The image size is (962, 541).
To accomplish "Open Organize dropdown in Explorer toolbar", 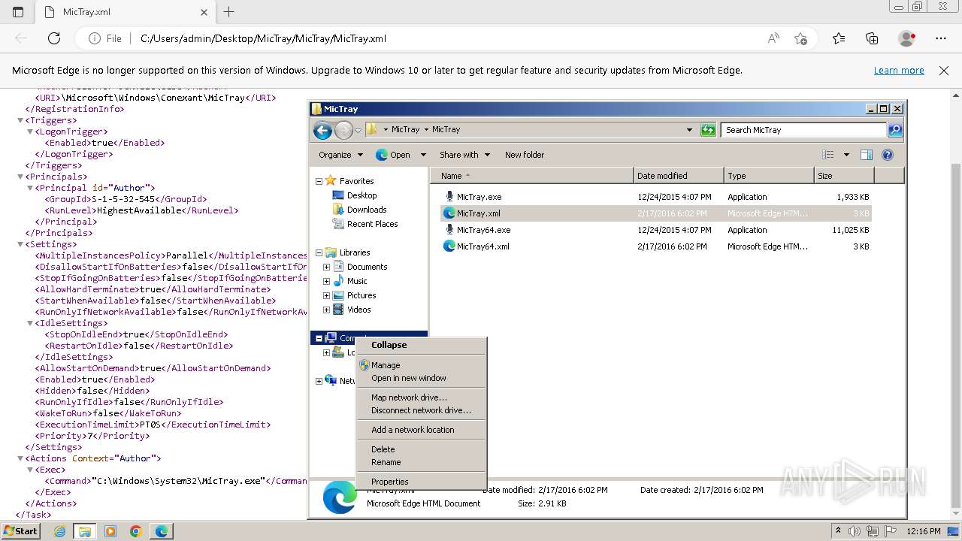I will (x=340, y=155).
